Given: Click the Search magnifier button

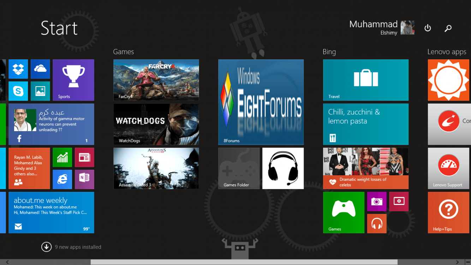Looking at the screenshot, I should pos(448,28).
